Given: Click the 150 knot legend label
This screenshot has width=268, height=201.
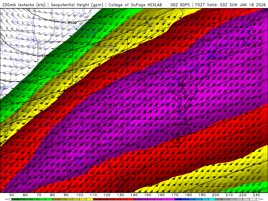Looking at the screenshot, I should click(x=148, y=195).
